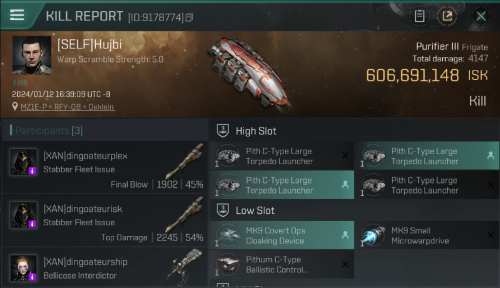500x288 pixels.
Task: Select participant dingoateurplex row
Action: tap(105, 167)
